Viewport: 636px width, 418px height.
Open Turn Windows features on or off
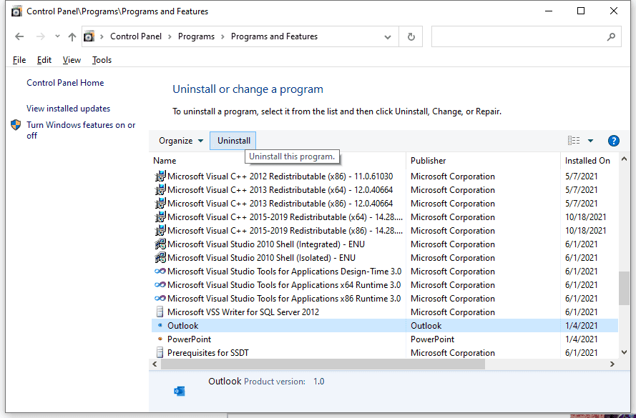[x=81, y=130]
